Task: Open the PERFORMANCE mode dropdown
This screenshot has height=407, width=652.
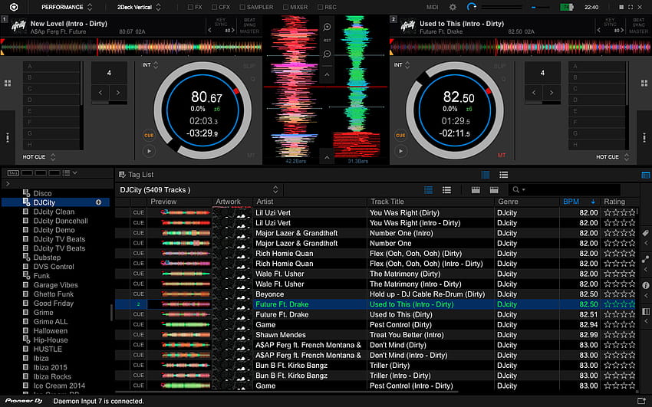Action: [67, 7]
